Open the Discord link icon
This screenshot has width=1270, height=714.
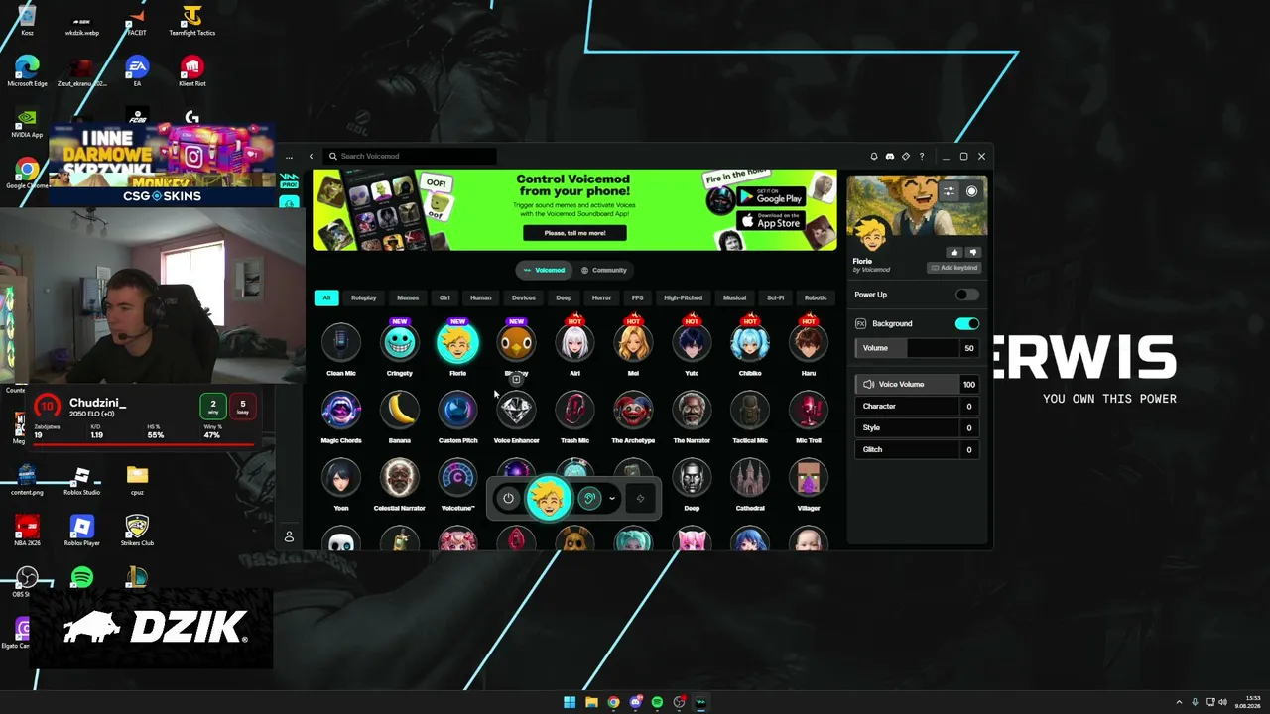coord(890,156)
